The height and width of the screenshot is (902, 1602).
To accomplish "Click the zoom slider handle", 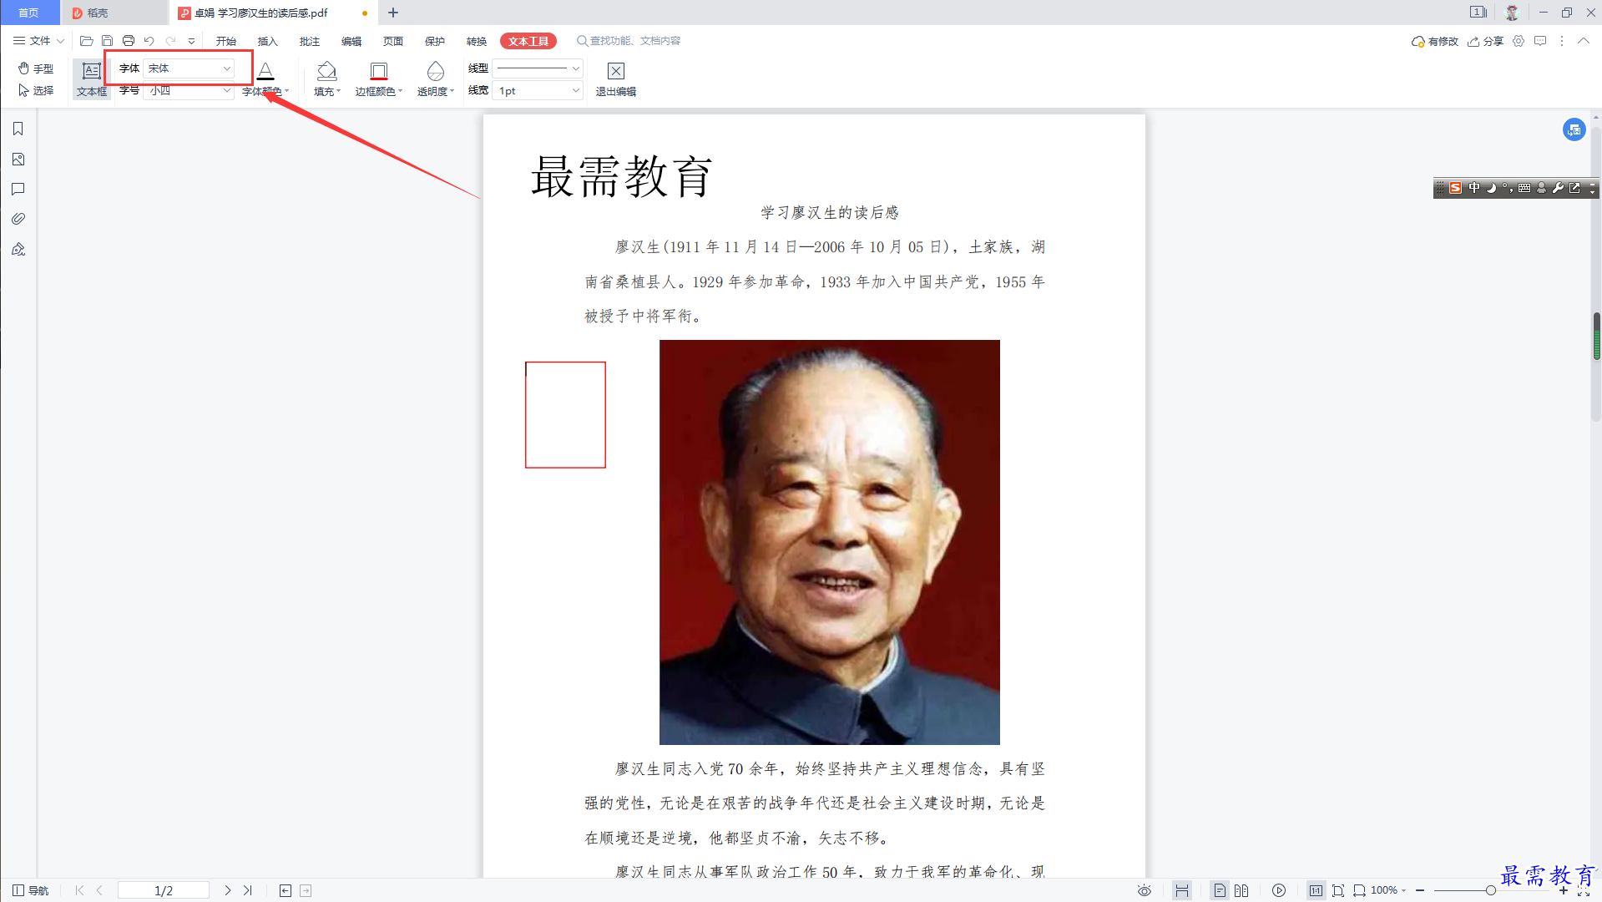I will tap(1490, 890).
